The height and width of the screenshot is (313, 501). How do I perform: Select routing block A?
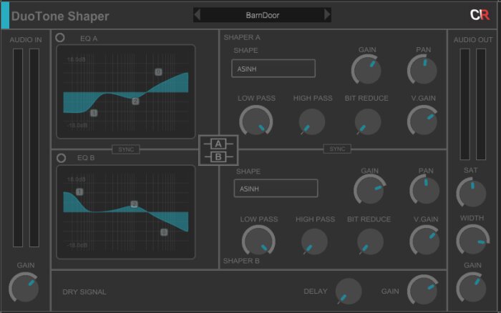tap(218, 144)
